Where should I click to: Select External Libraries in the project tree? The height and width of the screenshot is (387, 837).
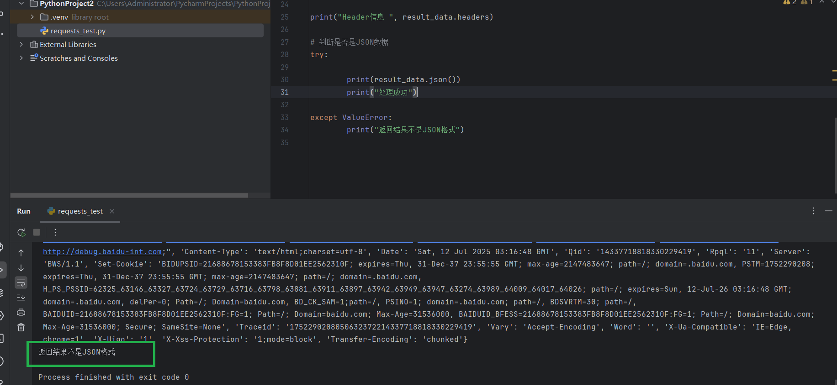tap(68, 44)
